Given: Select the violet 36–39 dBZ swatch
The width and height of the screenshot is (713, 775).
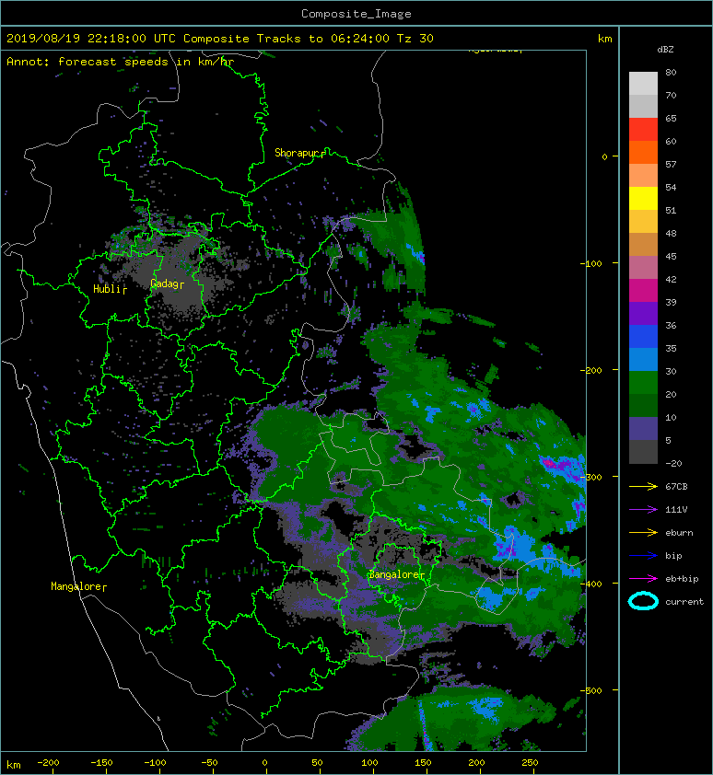Looking at the screenshot, I should click(x=643, y=313).
